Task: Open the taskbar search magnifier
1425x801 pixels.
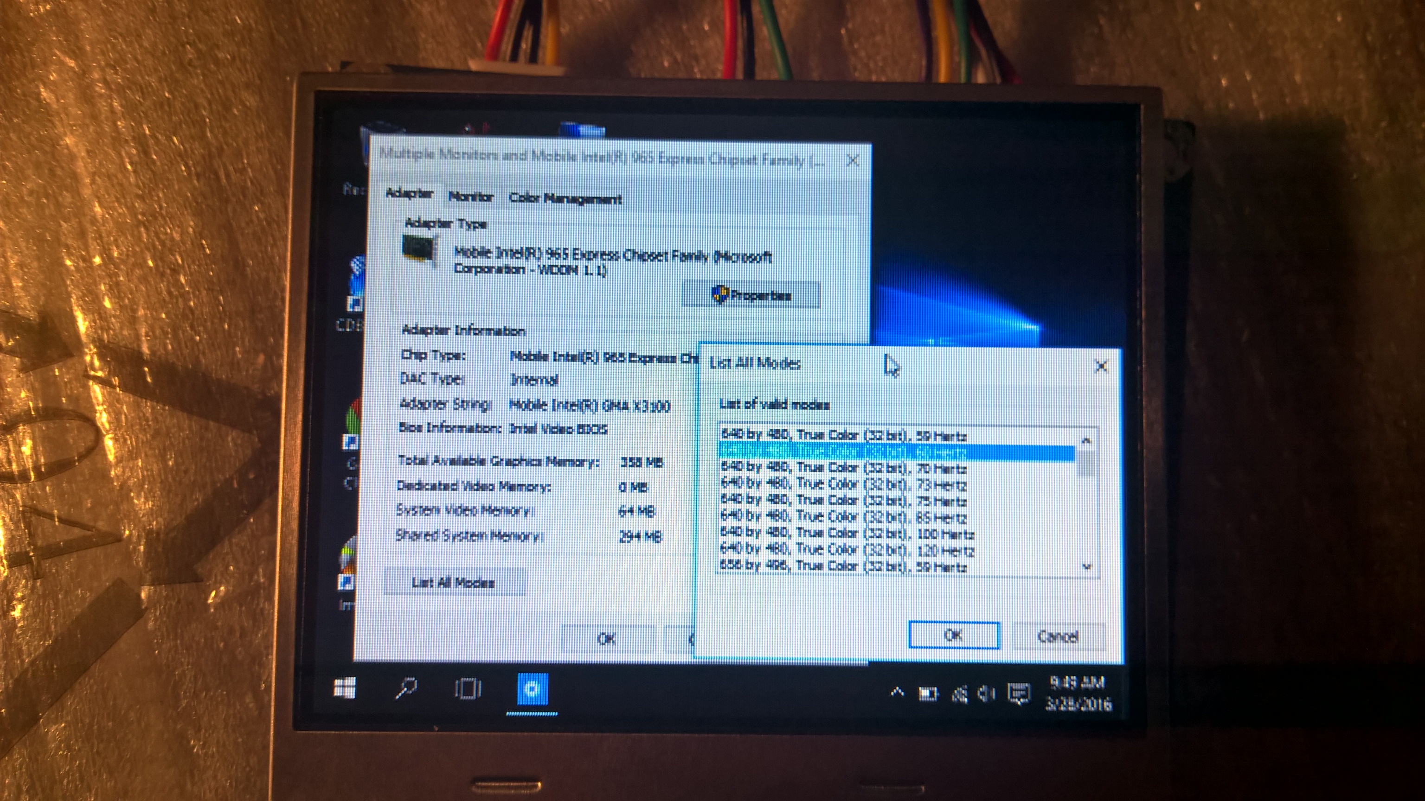Action: [x=406, y=688]
